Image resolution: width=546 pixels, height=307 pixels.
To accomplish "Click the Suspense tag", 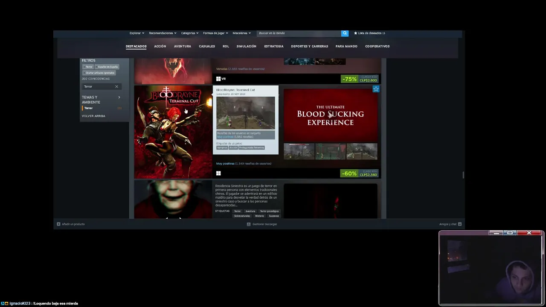I will pos(273,216).
